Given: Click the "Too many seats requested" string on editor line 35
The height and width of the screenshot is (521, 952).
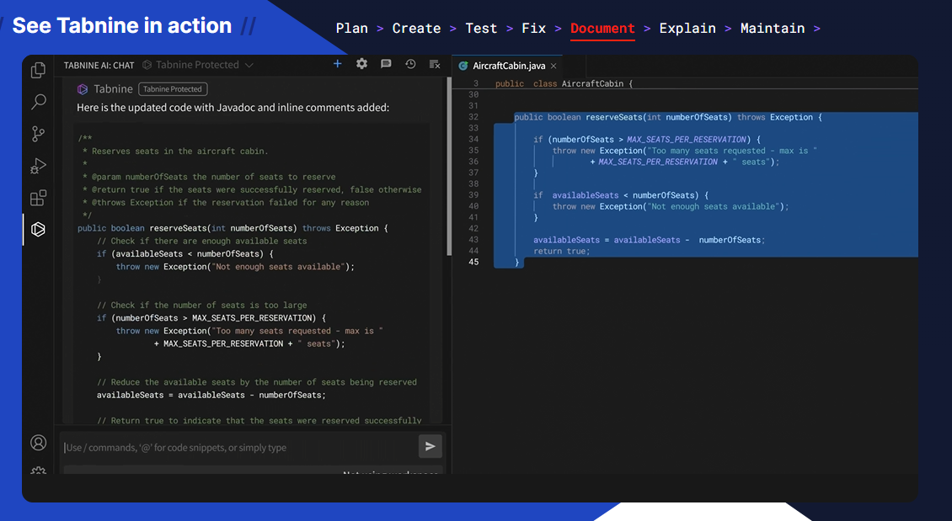Looking at the screenshot, I should click(x=731, y=151).
